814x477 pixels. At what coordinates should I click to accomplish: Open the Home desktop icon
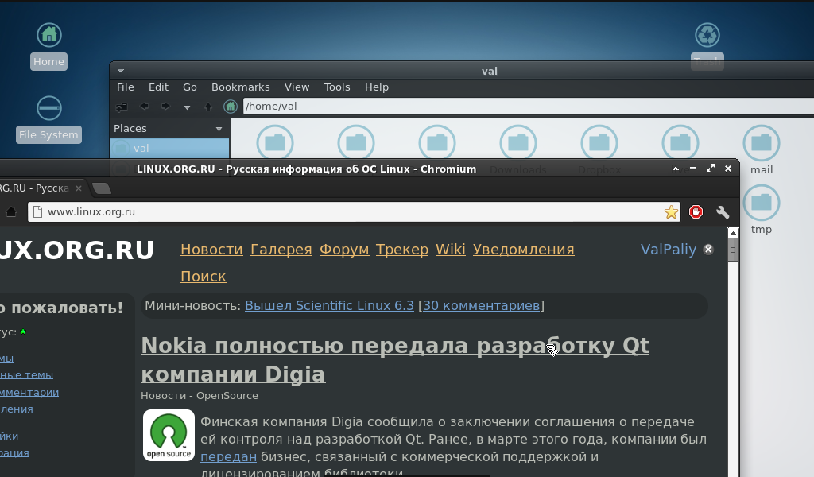pyautogui.click(x=48, y=35)
